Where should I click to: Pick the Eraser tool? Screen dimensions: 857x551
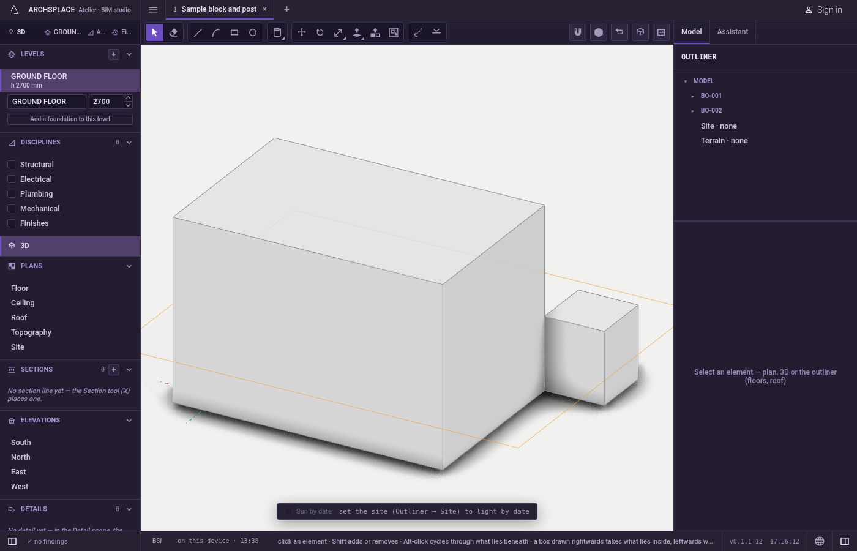[x=173, y=32]
